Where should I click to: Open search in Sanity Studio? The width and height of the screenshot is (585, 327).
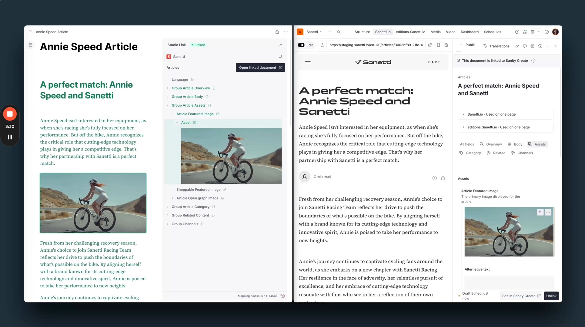tap(339, 32)
